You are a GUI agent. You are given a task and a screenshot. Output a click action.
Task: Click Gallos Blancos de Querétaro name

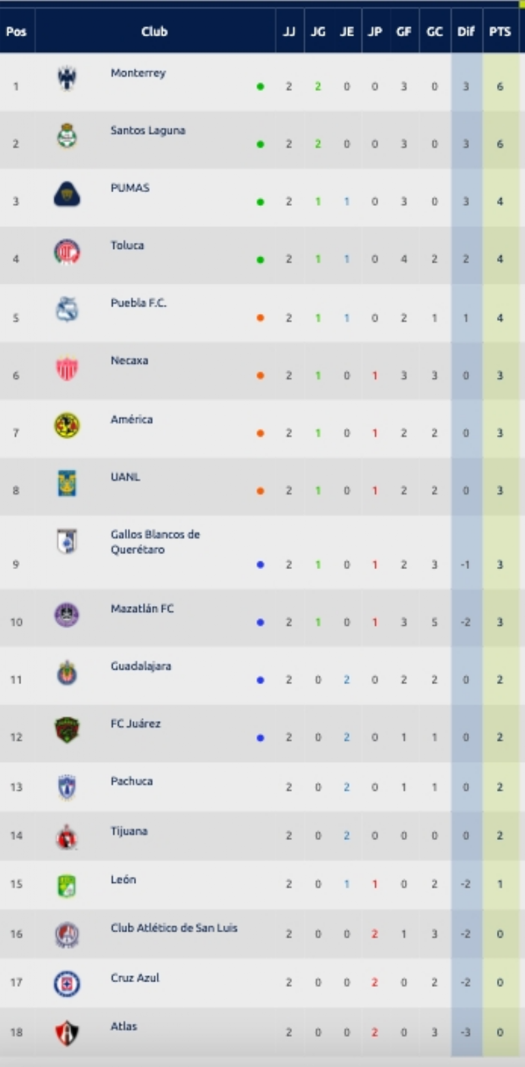pyautogui.click(x=155, y=542)
